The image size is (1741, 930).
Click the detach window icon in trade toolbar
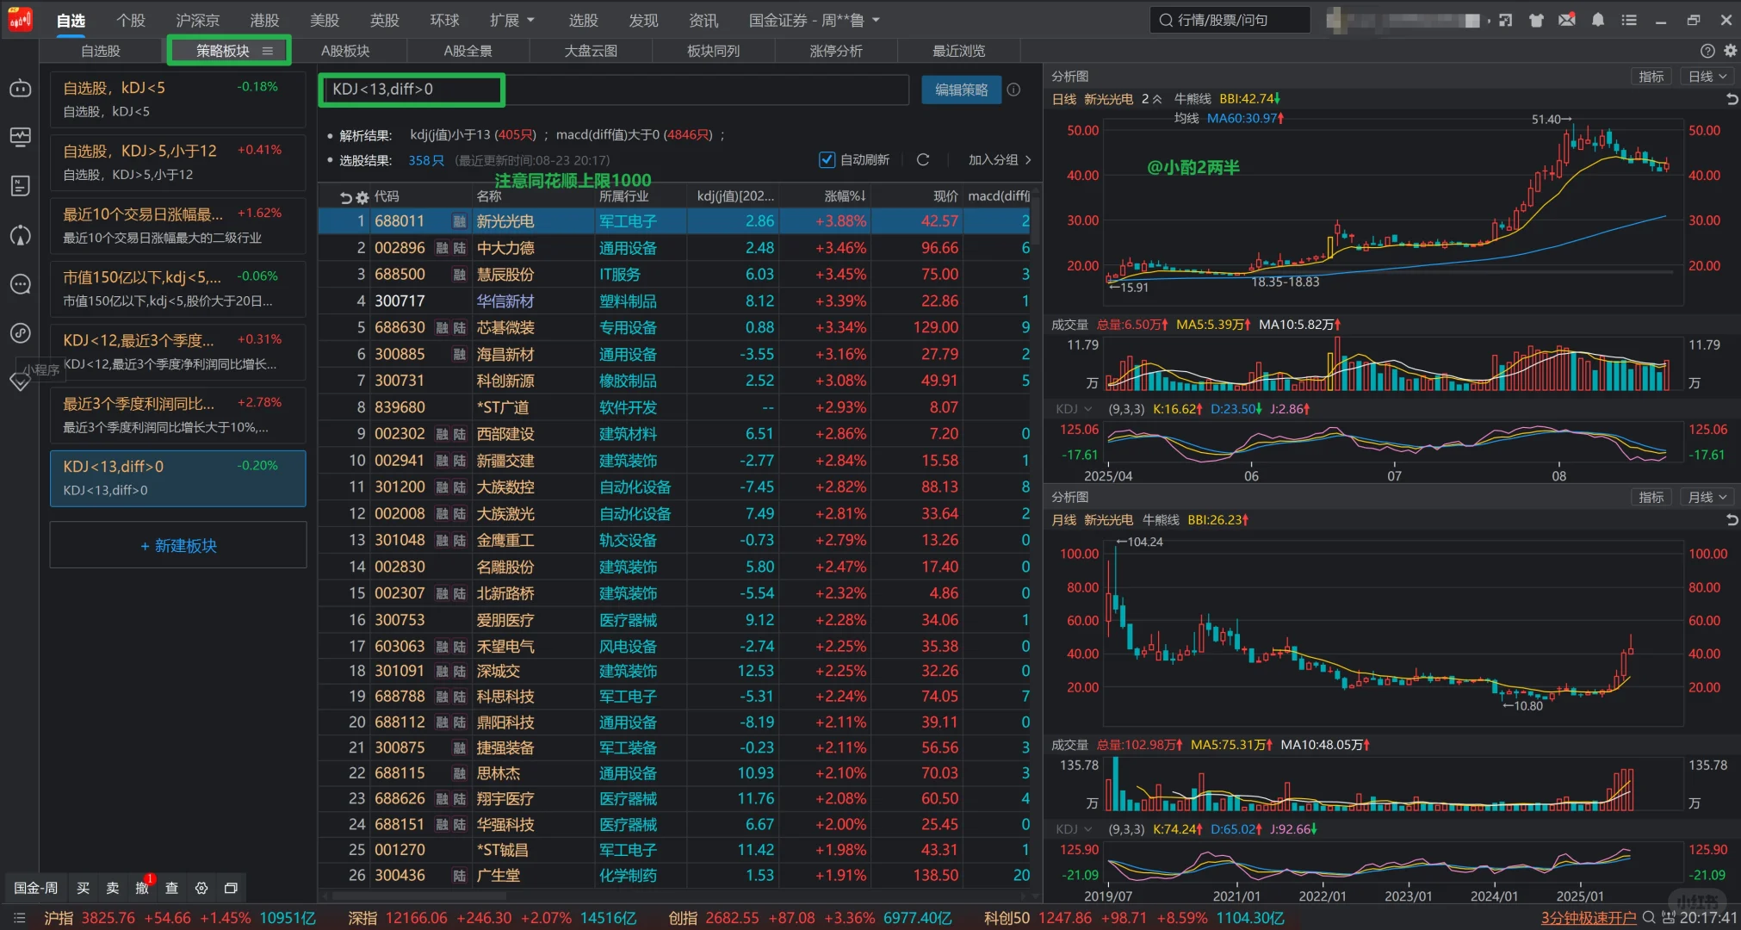(x=231, y=888)
